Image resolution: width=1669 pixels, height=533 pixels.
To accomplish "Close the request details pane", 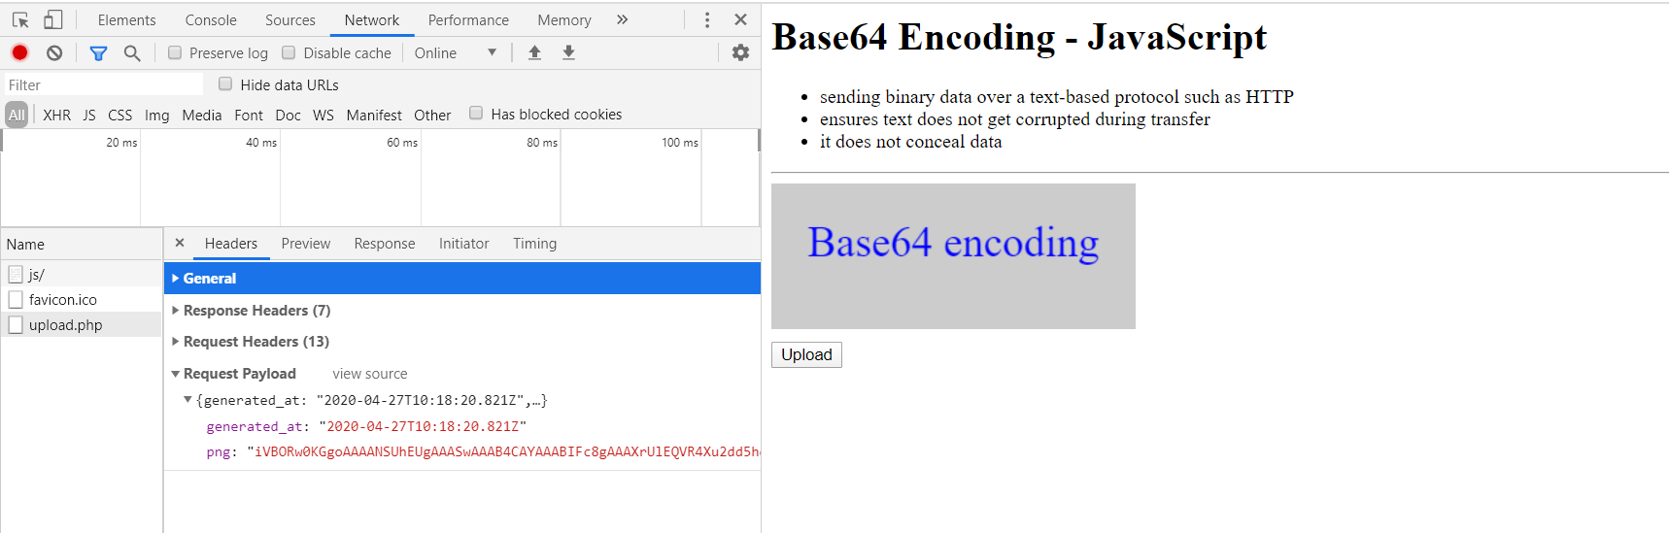I will pos(180,243).
